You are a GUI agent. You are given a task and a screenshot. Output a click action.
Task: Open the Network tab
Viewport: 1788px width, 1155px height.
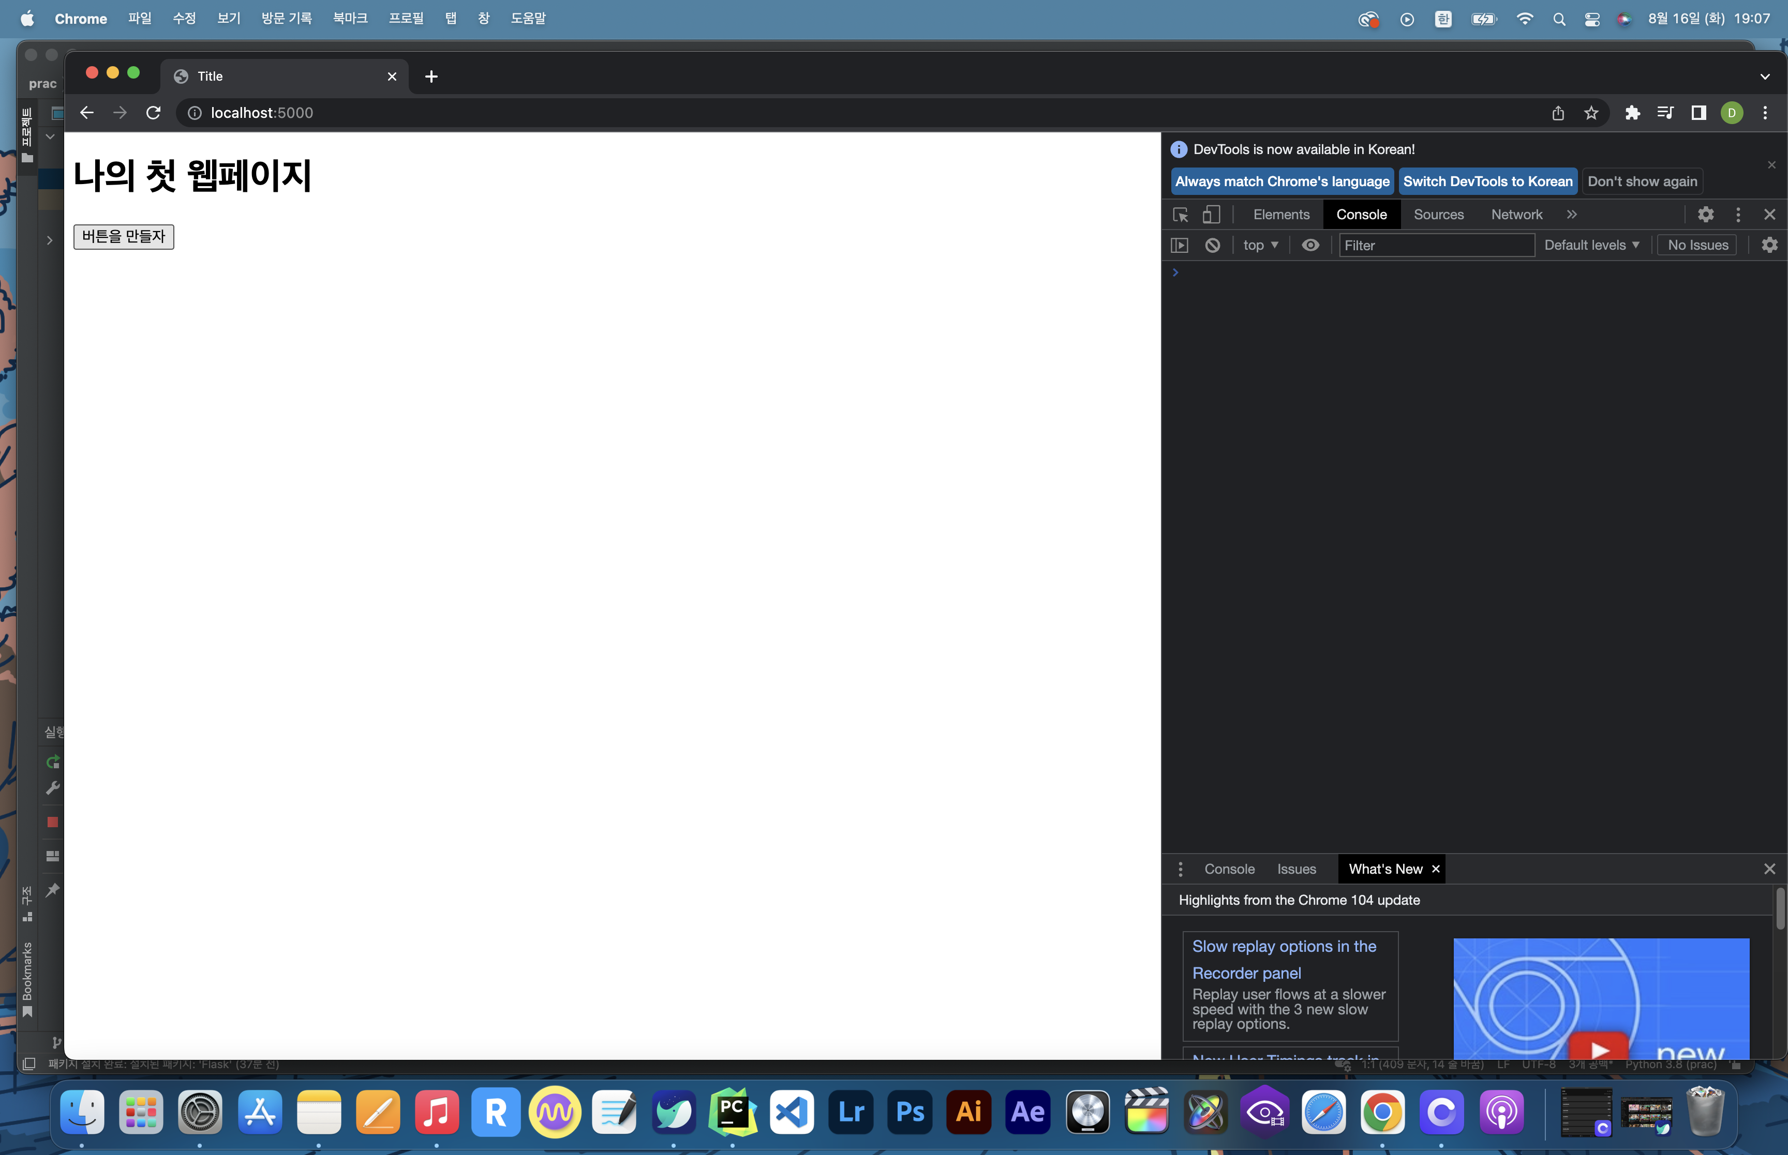pos(1516,215)
